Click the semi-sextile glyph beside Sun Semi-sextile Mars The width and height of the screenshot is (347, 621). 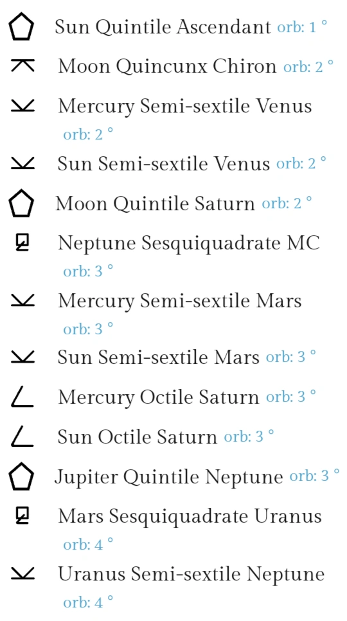22,356
